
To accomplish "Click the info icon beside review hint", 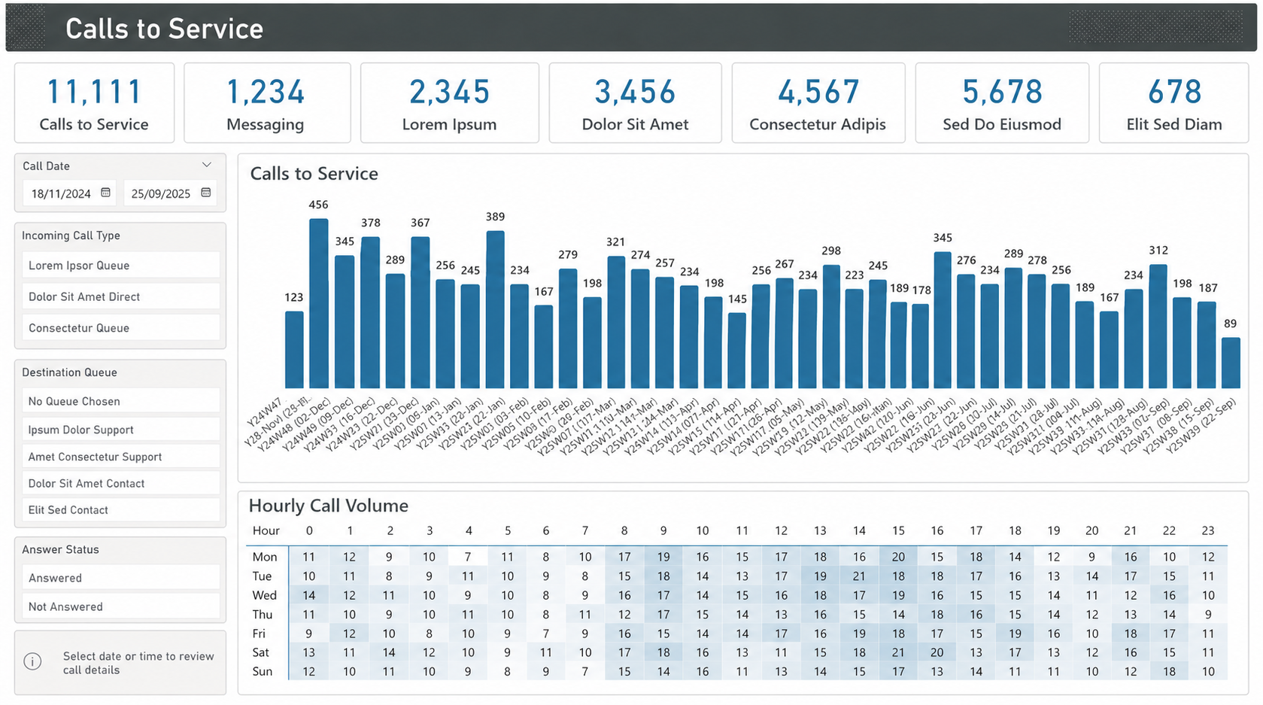I will 32,661.
